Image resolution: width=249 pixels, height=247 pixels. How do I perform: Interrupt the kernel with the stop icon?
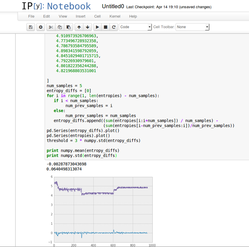coord(106,27)
